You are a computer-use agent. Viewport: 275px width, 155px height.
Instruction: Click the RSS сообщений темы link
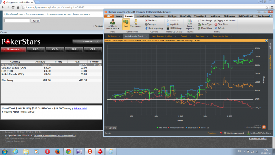14,14
